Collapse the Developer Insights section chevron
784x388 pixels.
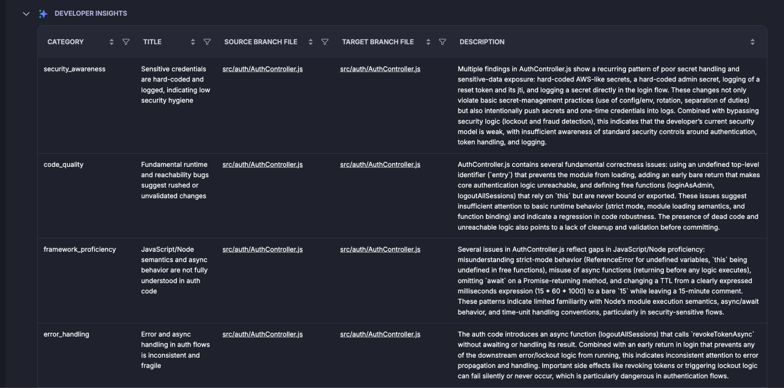pos(26,14)
